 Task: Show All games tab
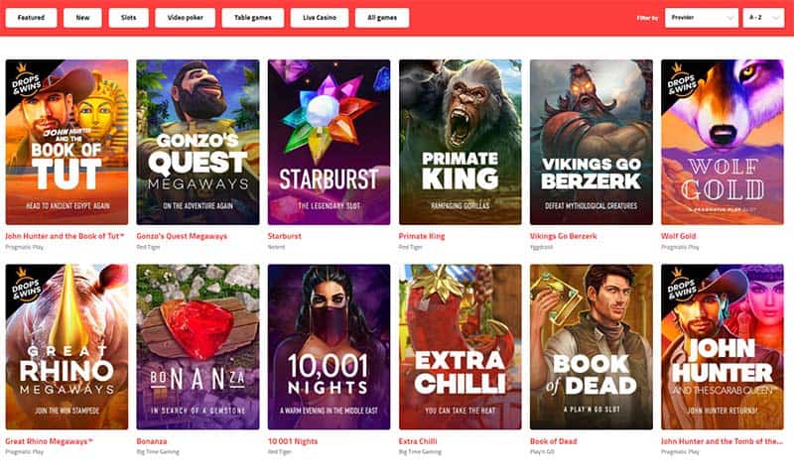(x=382, y=18)
